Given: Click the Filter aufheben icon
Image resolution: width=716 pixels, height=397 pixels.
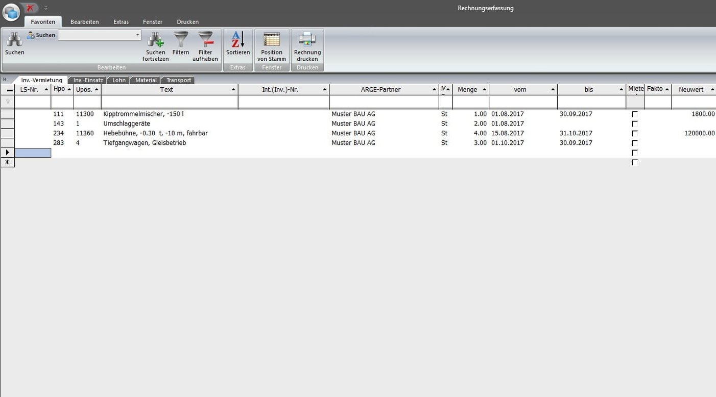Looking at the screenshot, I should (205, 39).
